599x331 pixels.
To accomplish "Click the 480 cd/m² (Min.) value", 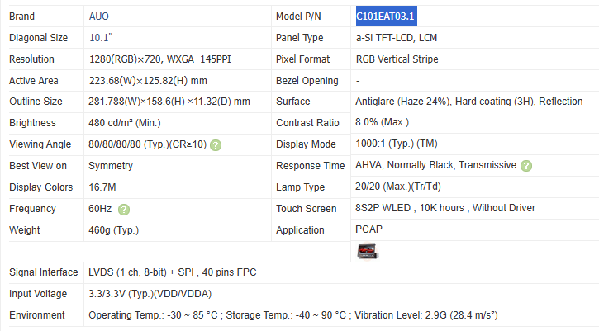I will (125, 123).
